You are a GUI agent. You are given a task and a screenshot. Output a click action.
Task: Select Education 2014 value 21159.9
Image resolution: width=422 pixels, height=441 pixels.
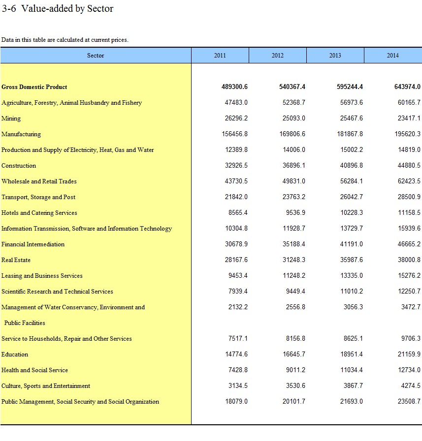(409, 354)
